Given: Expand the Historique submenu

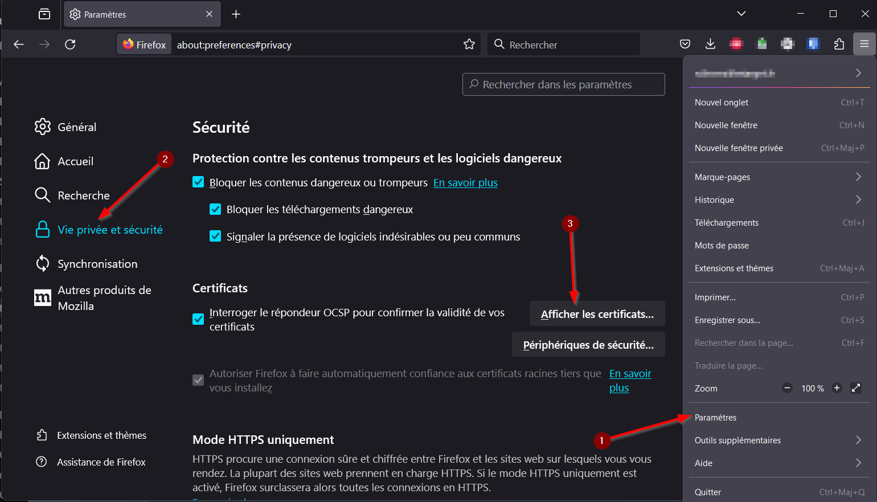Looking at the screenshot, I should click(x=778, y=200).
